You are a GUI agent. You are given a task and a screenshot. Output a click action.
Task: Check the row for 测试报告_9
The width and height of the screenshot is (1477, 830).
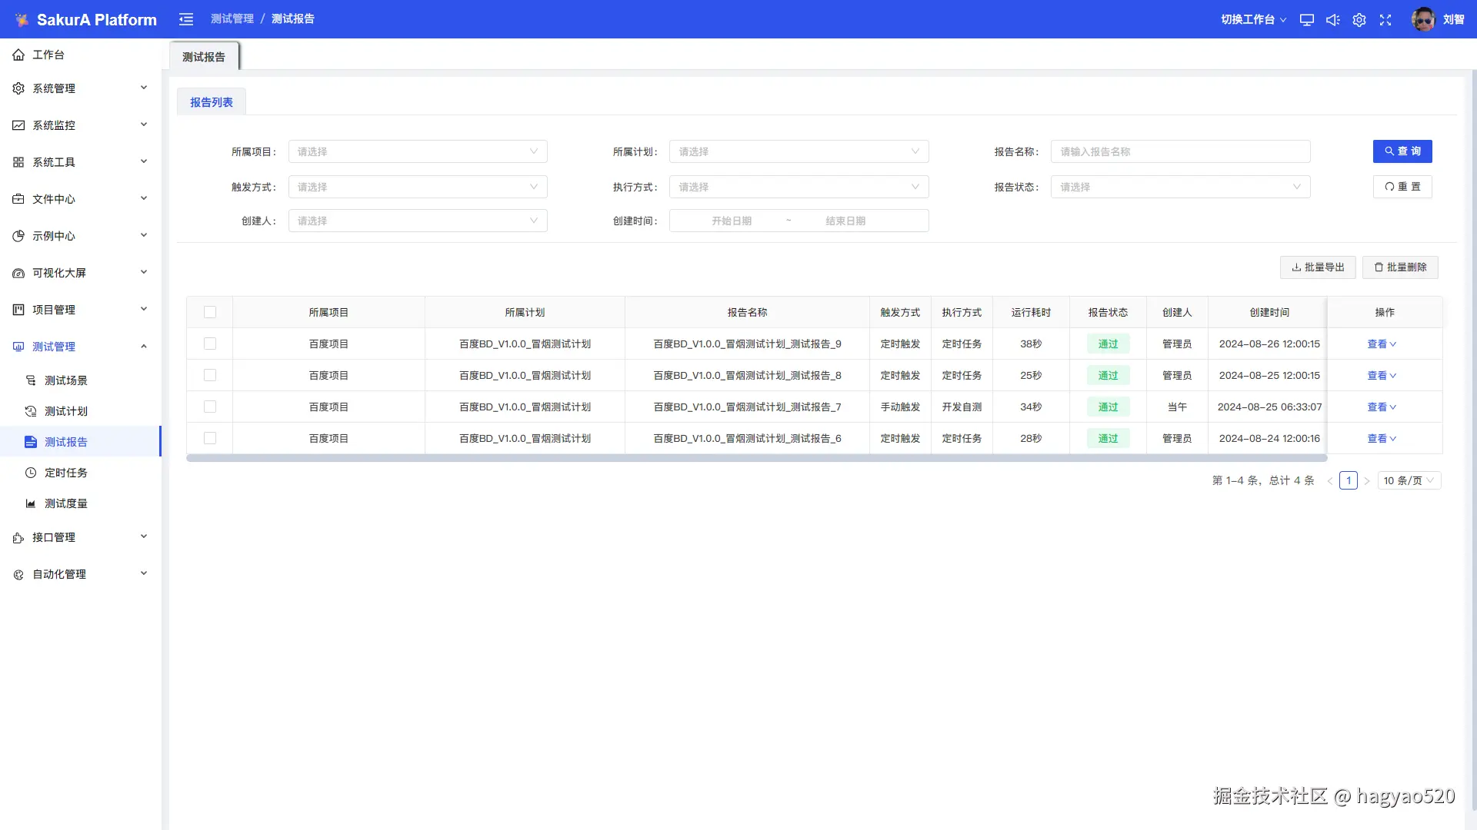(x=210, y=344)
